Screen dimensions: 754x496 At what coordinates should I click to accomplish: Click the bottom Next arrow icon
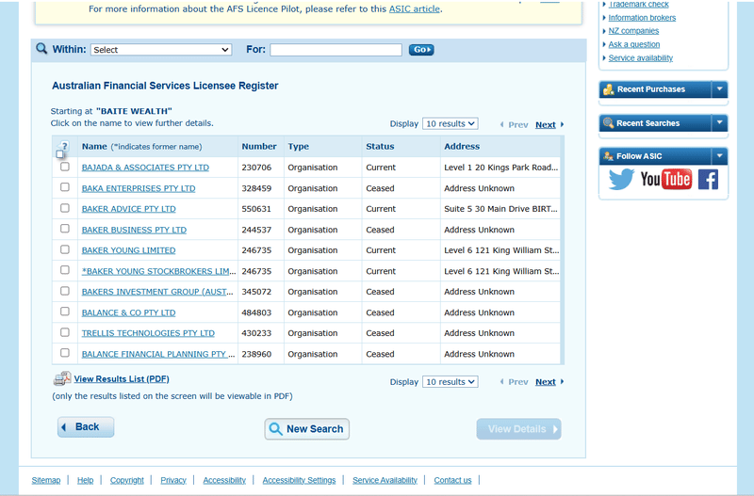[x=562, y=382]
